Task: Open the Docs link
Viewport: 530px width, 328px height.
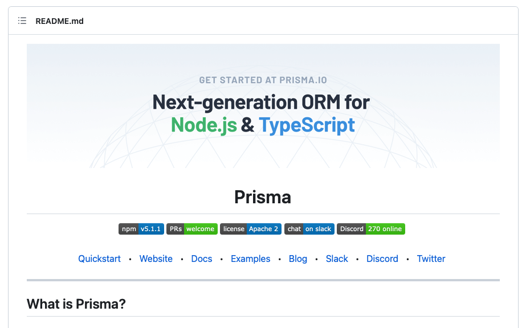Action: coord(202,259)
